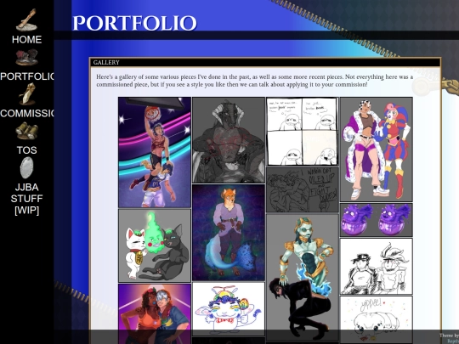This screenshot has height=344, width=459.
Task: View the fox merman artwork thumbnail
Action: (229, 233)
